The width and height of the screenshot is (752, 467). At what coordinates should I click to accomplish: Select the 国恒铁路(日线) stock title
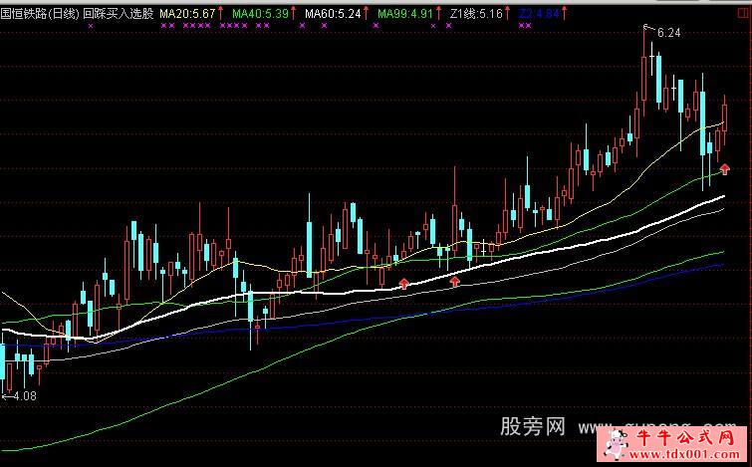point(39,15)
